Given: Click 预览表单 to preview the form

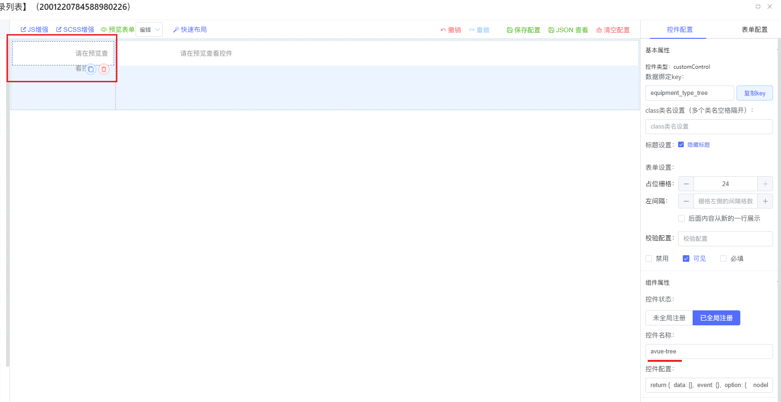Looking at the screenshot, I should pyautogui.click(x=117, y=29).
